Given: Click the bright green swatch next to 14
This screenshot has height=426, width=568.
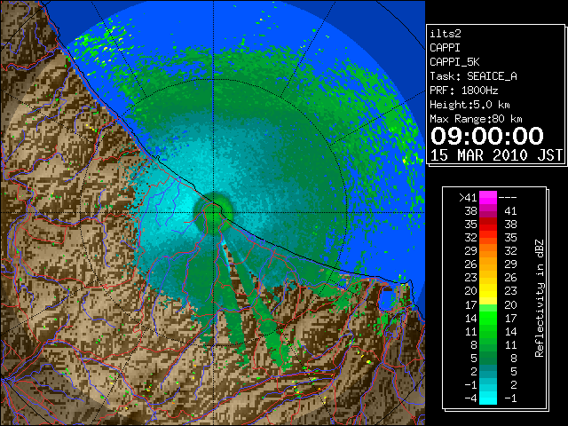Looking at the screenshot, I should point(488,318).
